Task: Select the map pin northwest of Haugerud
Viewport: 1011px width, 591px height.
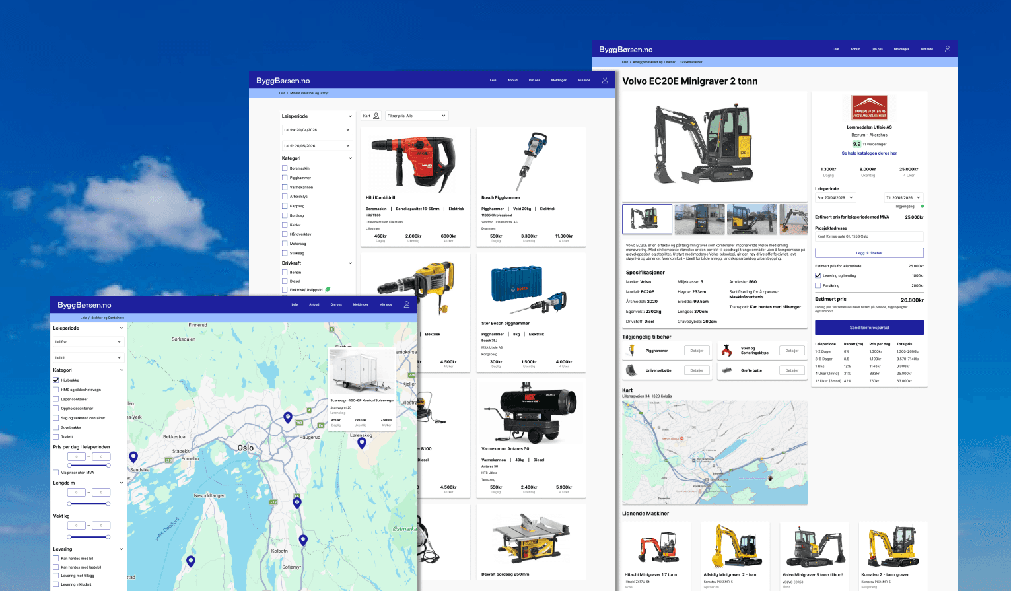Action: coord(288,417)
